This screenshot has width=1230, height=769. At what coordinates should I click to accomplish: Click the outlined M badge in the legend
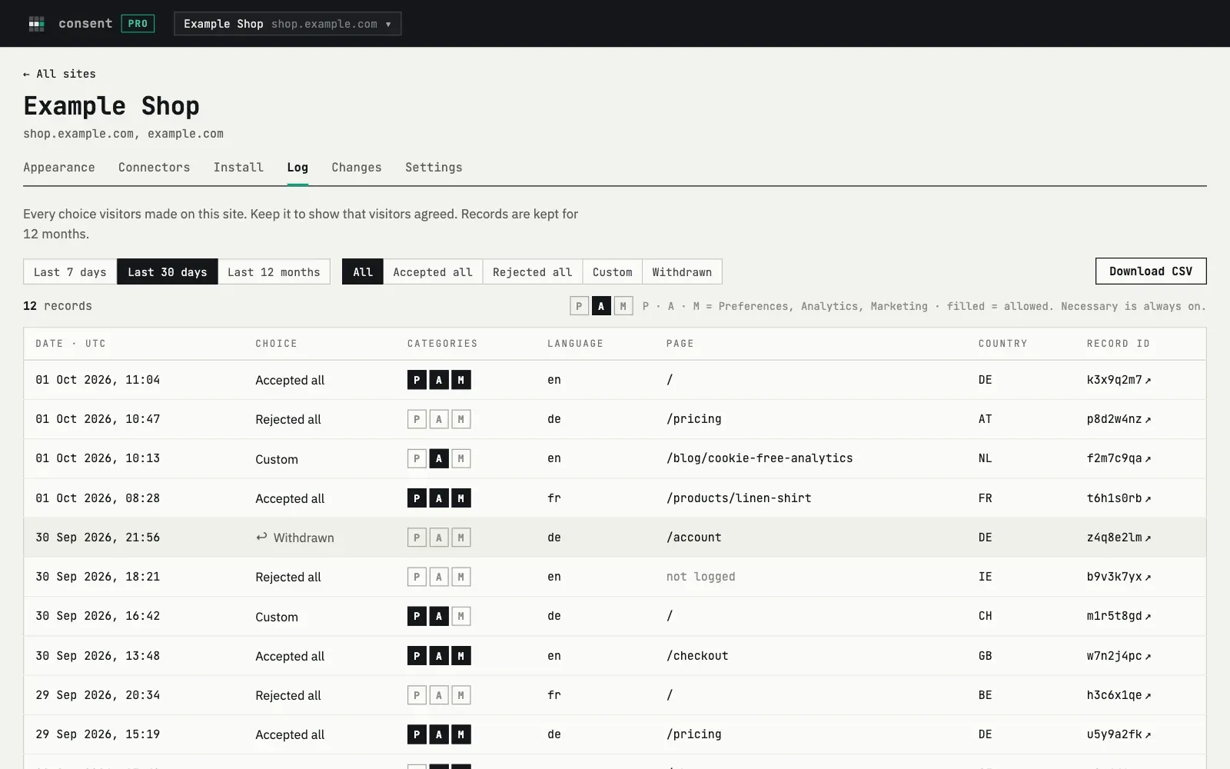(x=623, y=306)
